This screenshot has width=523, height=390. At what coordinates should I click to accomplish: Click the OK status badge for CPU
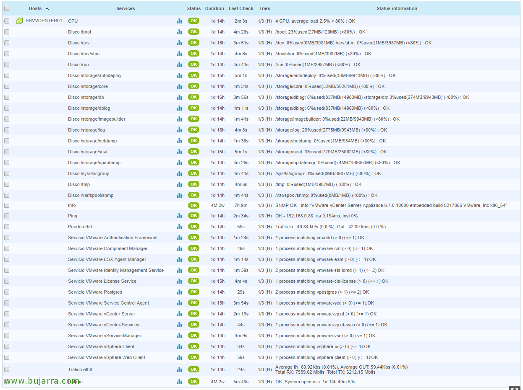point(194,21)
